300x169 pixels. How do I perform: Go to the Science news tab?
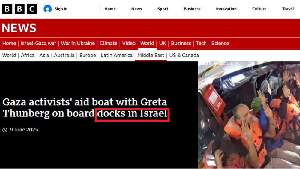click(220, 43)
